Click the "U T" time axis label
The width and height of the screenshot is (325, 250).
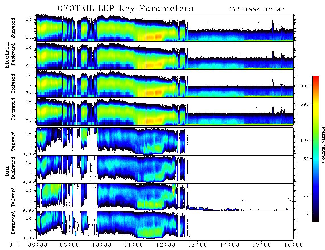tap(14, 245)
